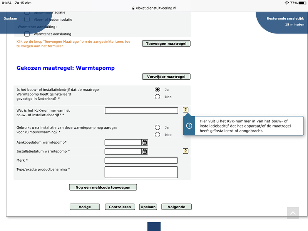The width and height of the screenshot is (308, 231).
Task: Select Ja for aardgas ruimteverwarming question
Action: click(157, 127)
